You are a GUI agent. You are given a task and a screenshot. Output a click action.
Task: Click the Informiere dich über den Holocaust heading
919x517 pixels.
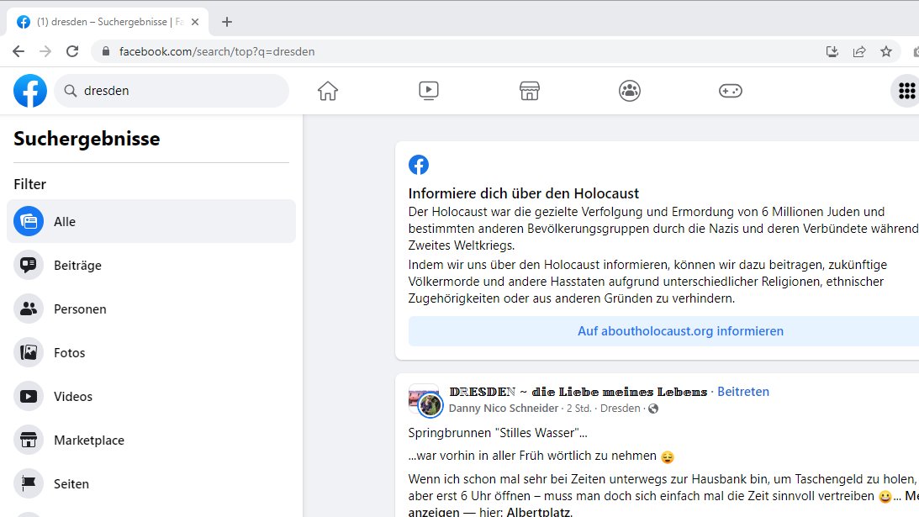point(523,193)
